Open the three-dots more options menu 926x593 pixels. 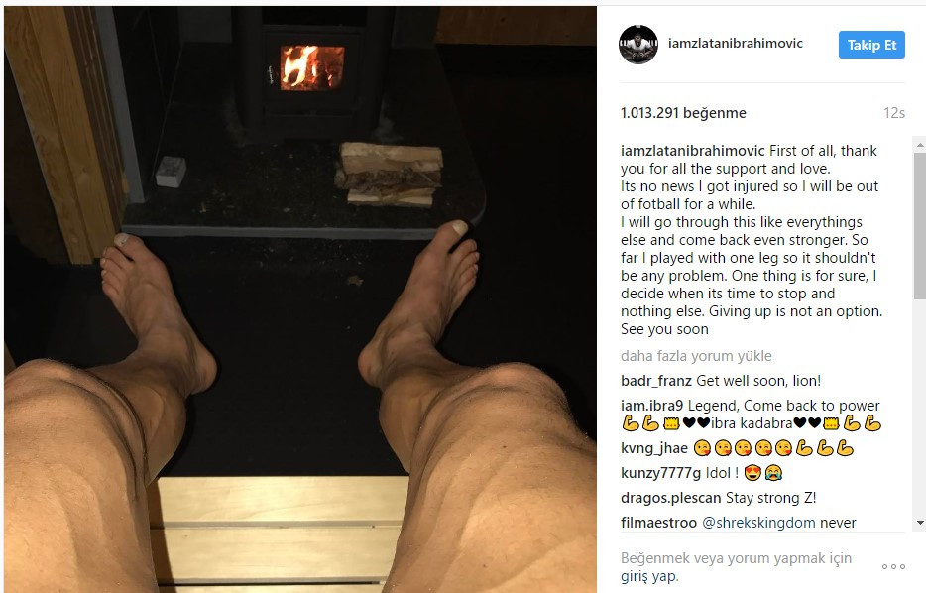(893, 566)
